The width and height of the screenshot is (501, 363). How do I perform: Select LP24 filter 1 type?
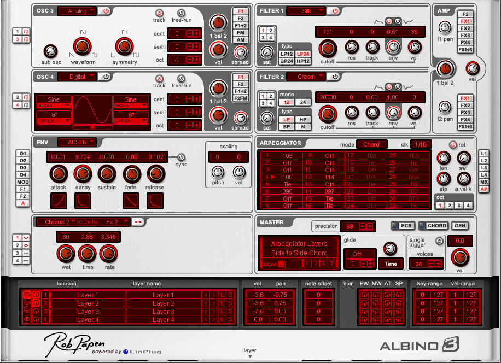click(x=303, y=54)
